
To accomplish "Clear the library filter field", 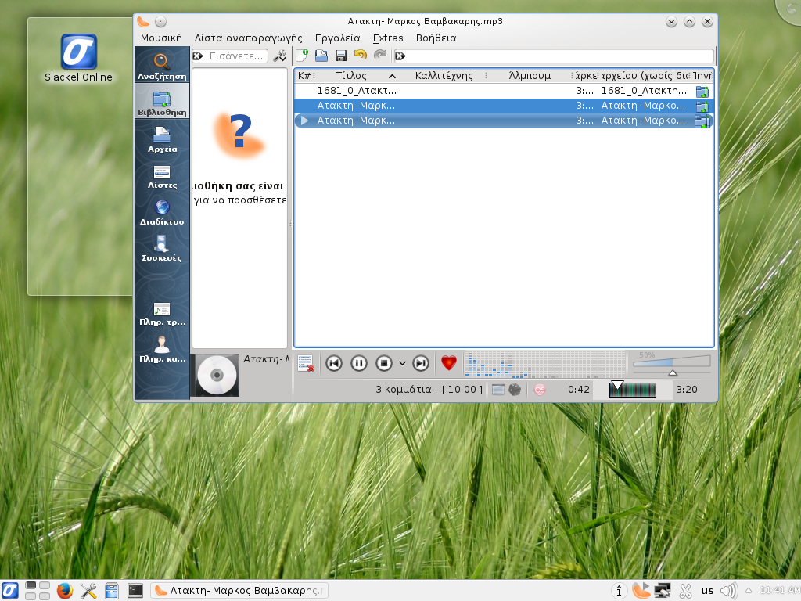I will (198, 56).
